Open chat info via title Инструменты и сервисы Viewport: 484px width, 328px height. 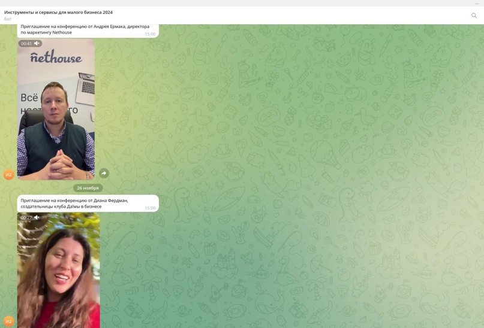[x=58, y=12]
